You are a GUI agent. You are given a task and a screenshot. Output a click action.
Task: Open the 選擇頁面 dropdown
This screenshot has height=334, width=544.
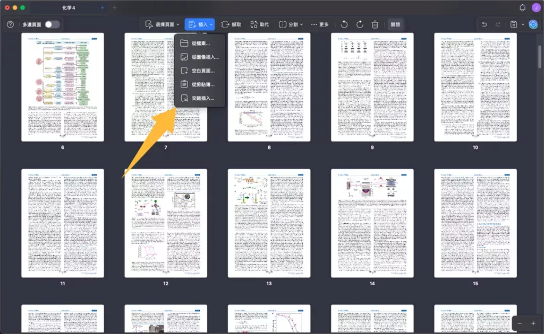point(163,24)
